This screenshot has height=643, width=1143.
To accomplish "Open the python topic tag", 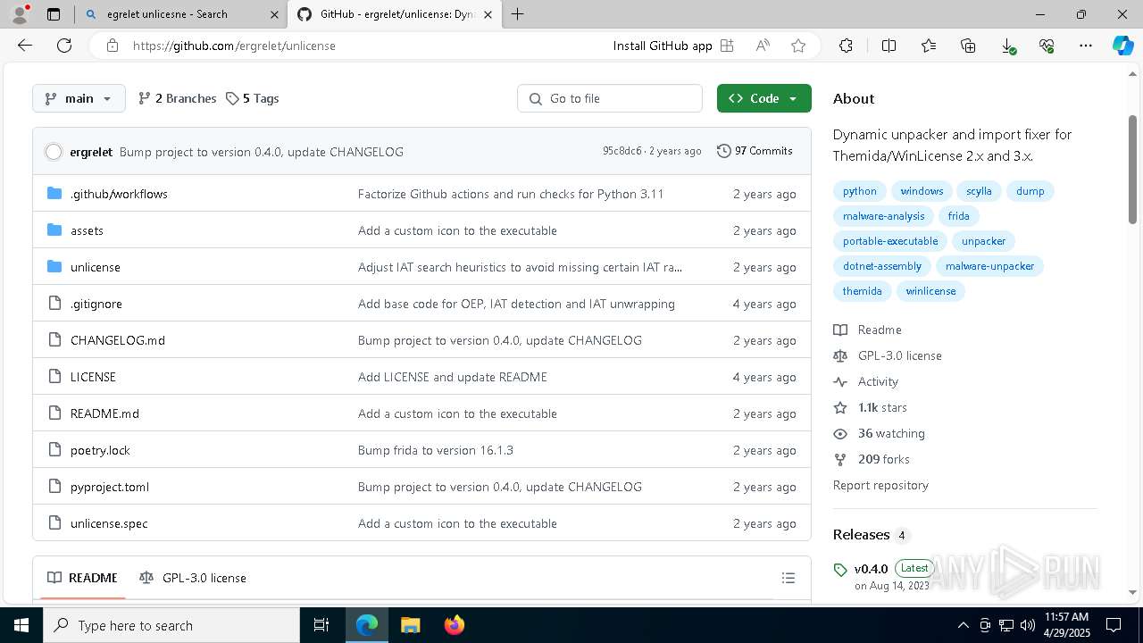I will [860, 191].
